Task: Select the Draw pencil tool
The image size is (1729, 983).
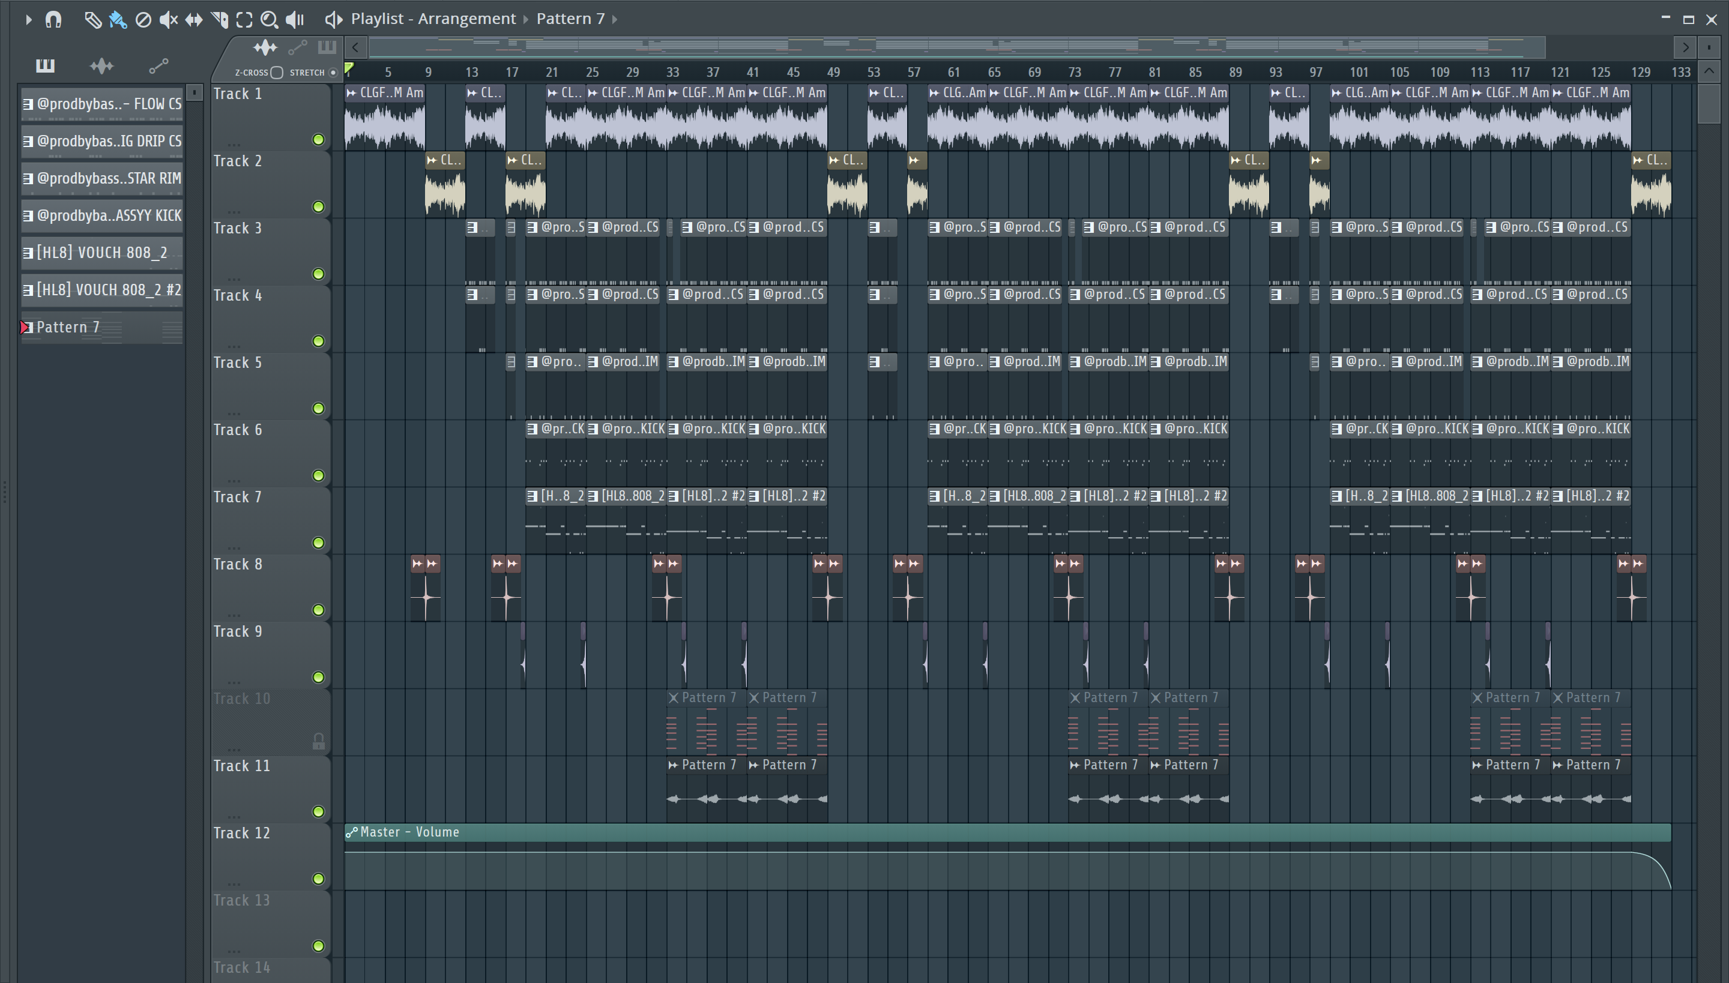Action: tap(92, 20)
